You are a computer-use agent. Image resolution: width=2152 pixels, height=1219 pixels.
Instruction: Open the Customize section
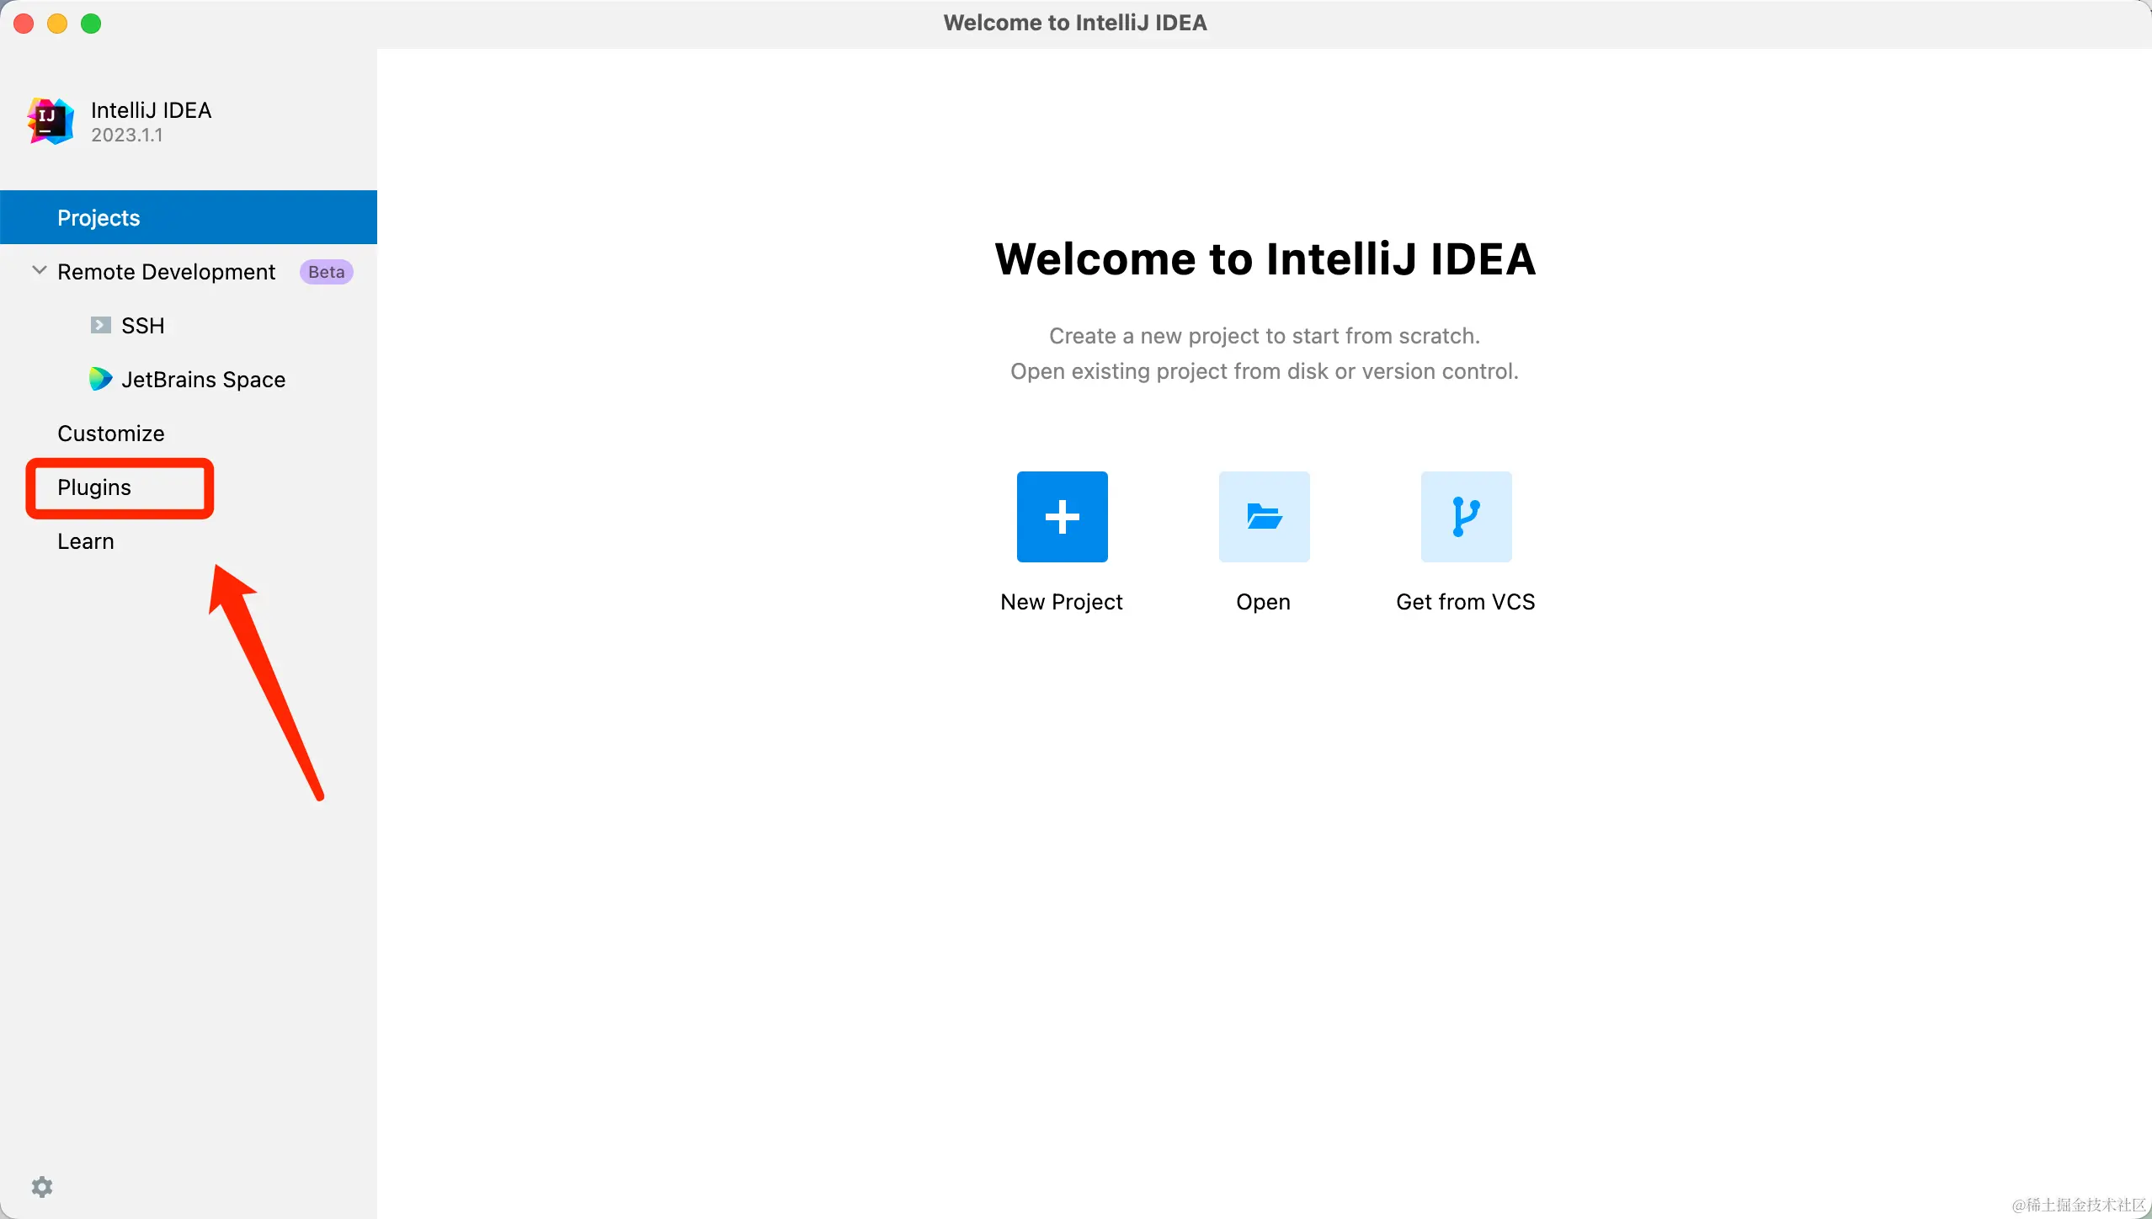click(111, 434)
